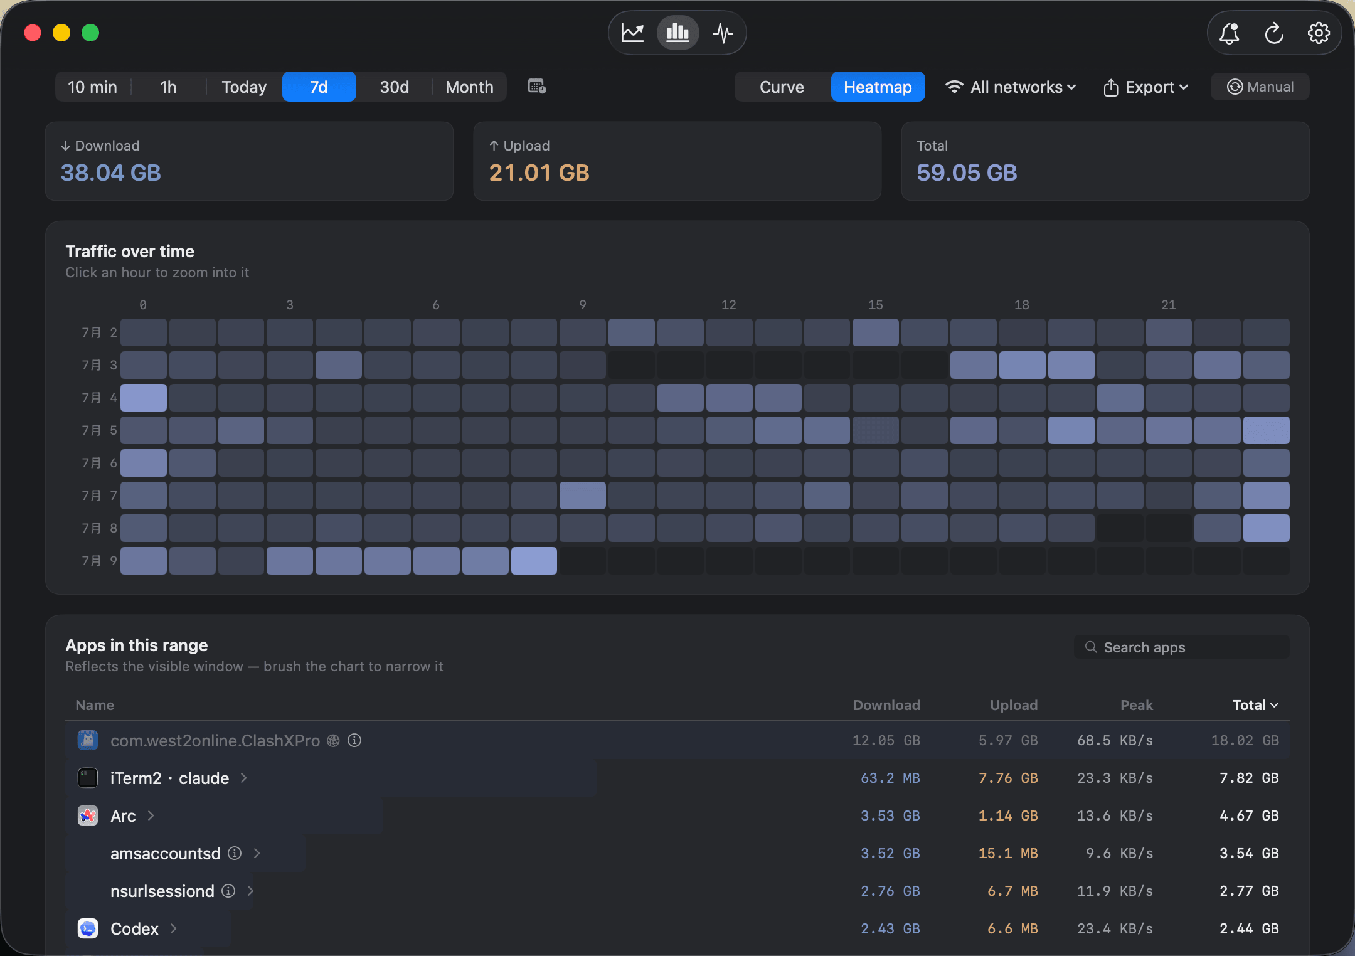The height and width of the screenshot is (956, 1355).
Task: Click the 'com.west2online.ClashXPro' row name
Action: click(215, 741)
